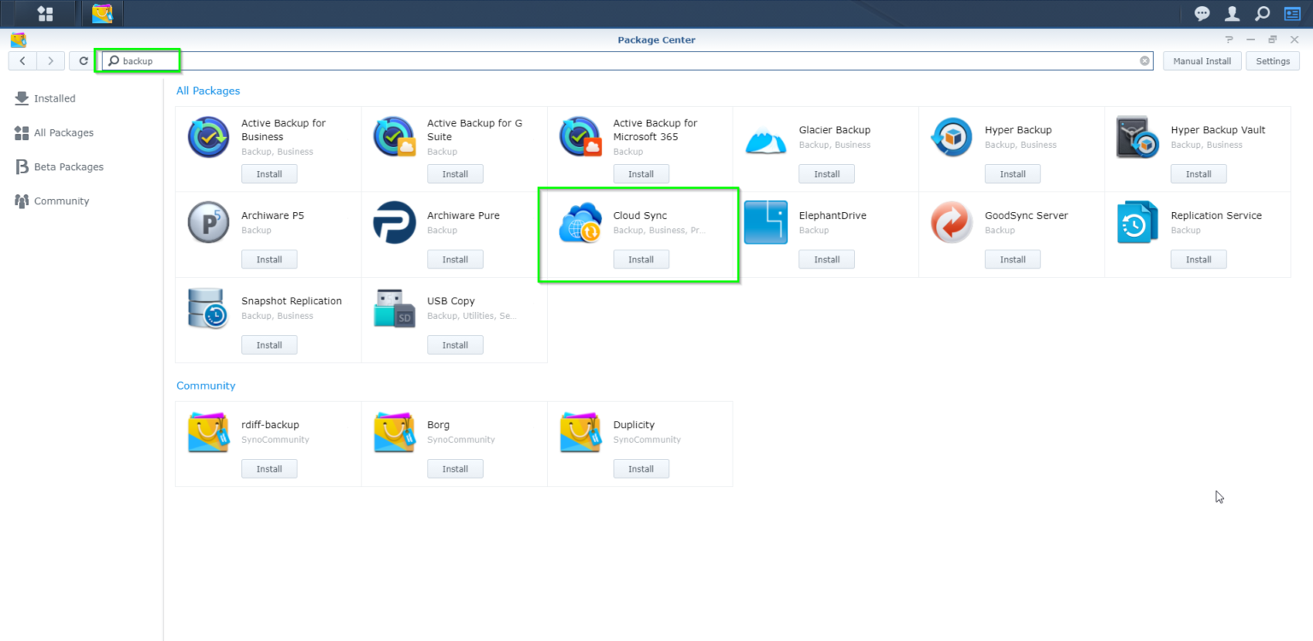The width and height of the screenshot is (1313, 641).
Task: Click the Hyper Backup package icon
Action: tap(951, 136)
